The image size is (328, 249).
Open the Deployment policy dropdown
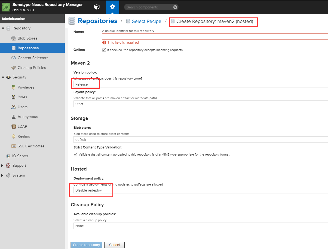pyautogui.click(x=201, y=190)
